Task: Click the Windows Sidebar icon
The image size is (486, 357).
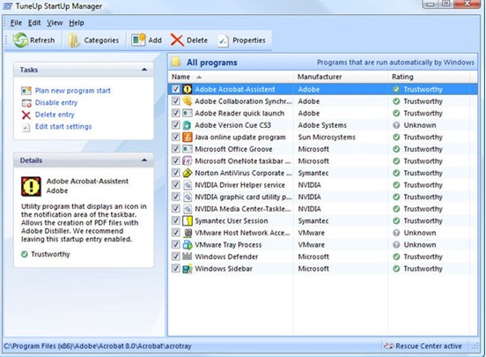Action: 187,269
